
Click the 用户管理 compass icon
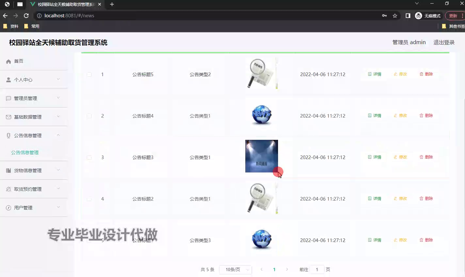8,208
